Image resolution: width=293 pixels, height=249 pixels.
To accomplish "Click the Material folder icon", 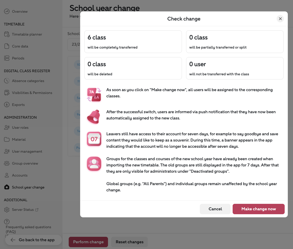I will pos(7,139).
